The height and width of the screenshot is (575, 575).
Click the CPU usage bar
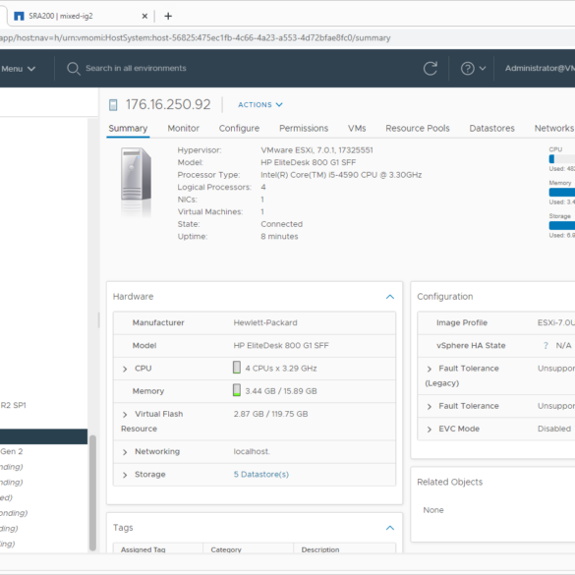tap(562, 159)
